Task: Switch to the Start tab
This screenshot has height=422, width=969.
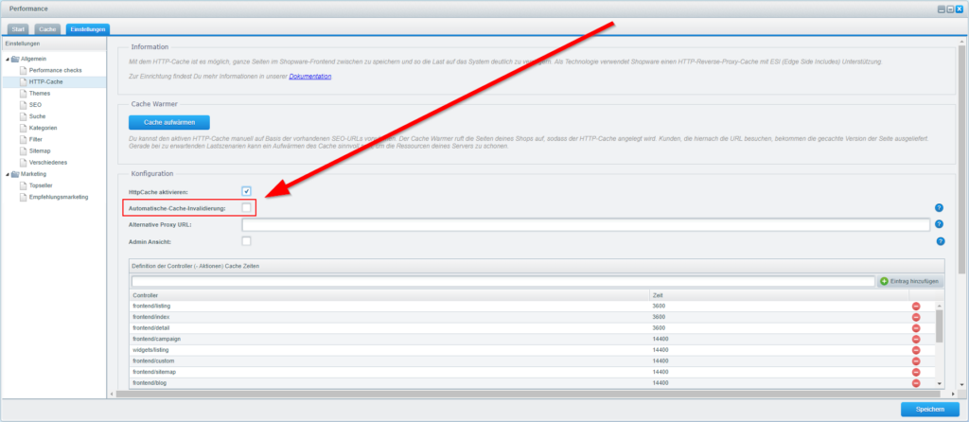Action: click(x=20, y=30)
